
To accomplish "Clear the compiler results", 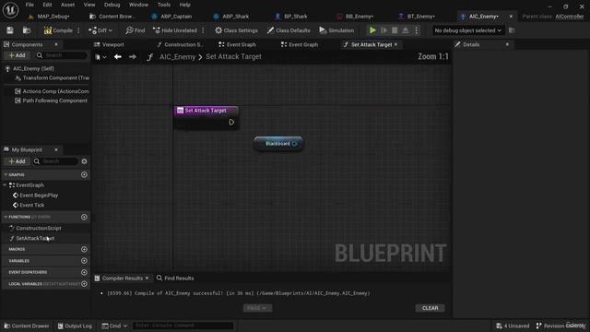I will tap(431, 308).
